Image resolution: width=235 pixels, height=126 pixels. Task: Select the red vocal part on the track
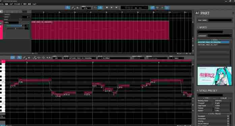pyautogui.click(x=100, y=30)
